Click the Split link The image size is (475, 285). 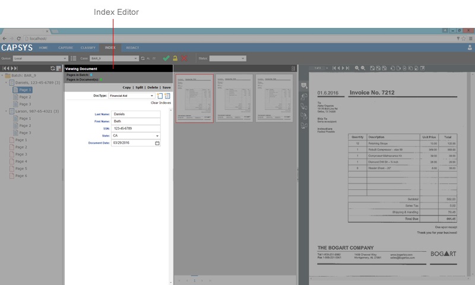140,87
